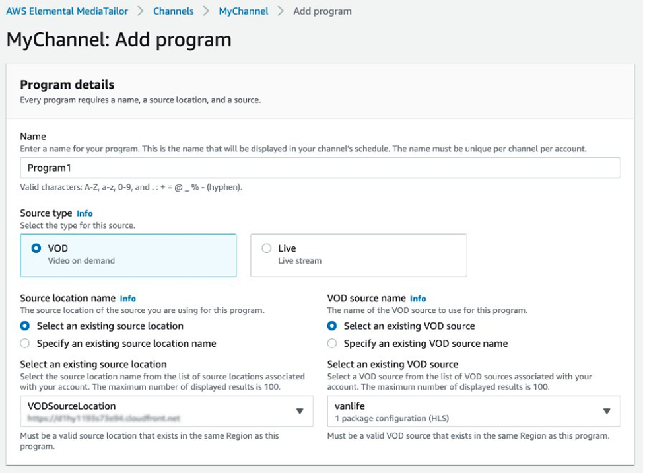This screenshot has width=645, height=473.
Task: Open Info link next to Source type
Action: click(85, 214)
